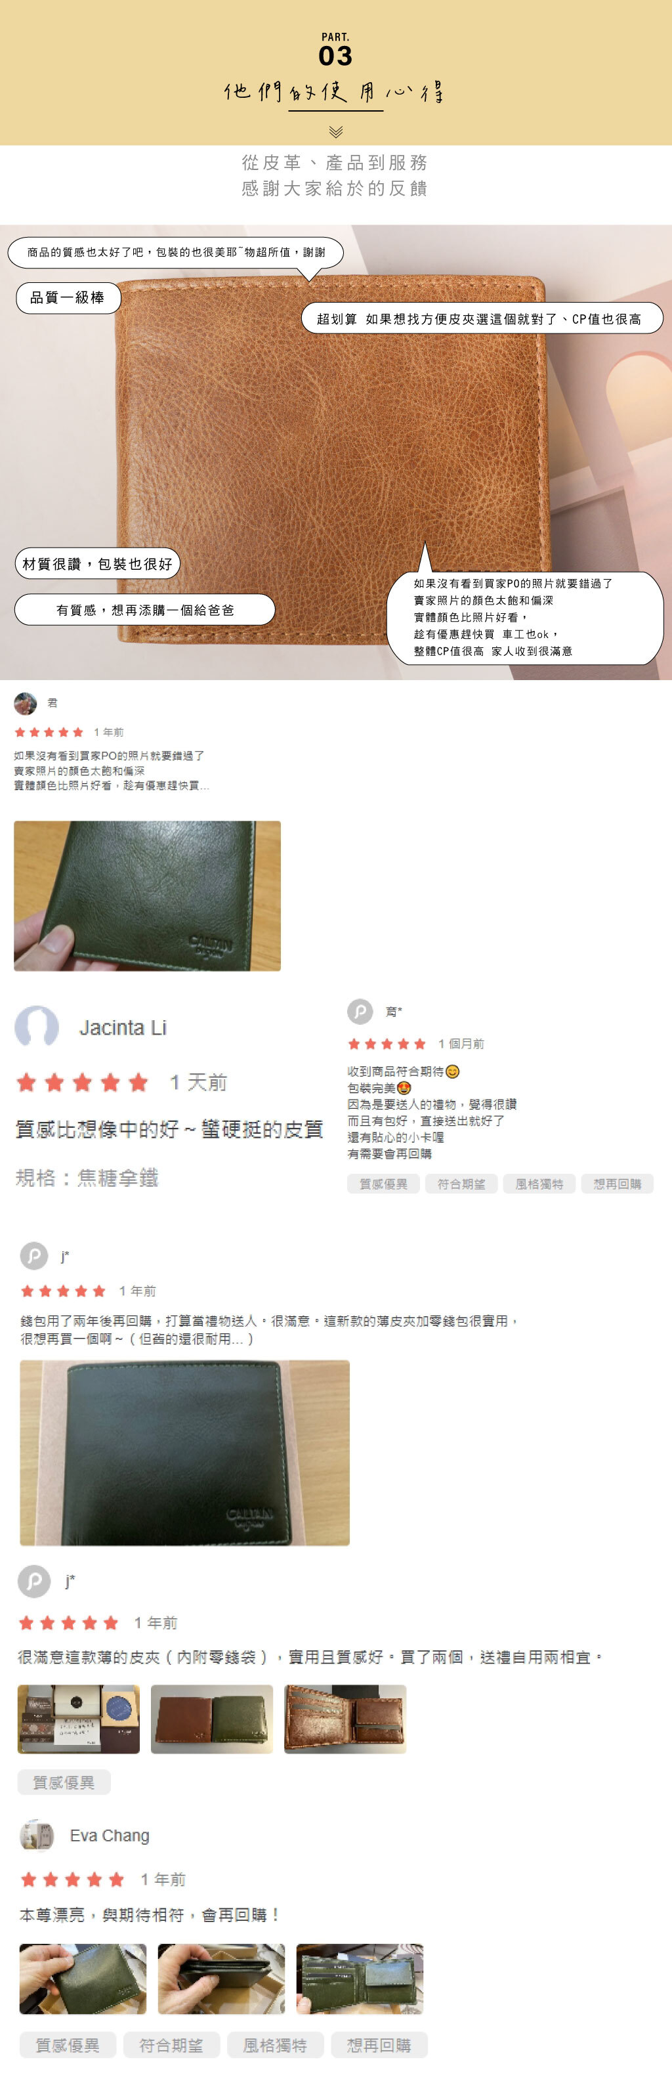This screenshot has height=2083, width=672.
Task: Click reviewer 君's profile avatar
Action: [x=26, y=702]
